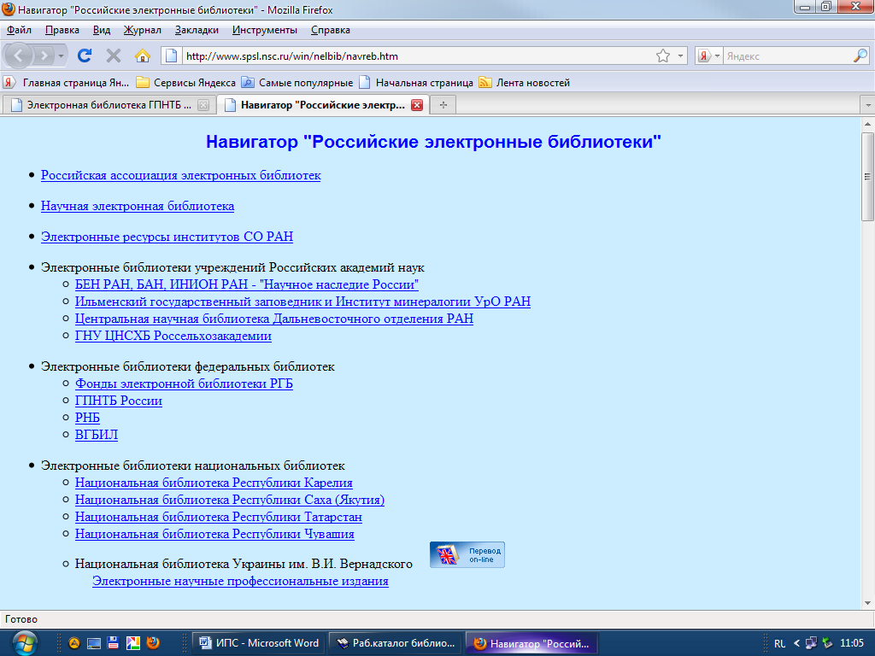Screen dimensions: 875x656
Task: Open ГПНТБ России link
Action: 118,401
